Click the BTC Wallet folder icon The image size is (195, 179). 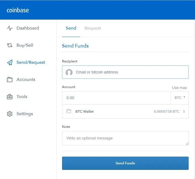tap(69, 111)
